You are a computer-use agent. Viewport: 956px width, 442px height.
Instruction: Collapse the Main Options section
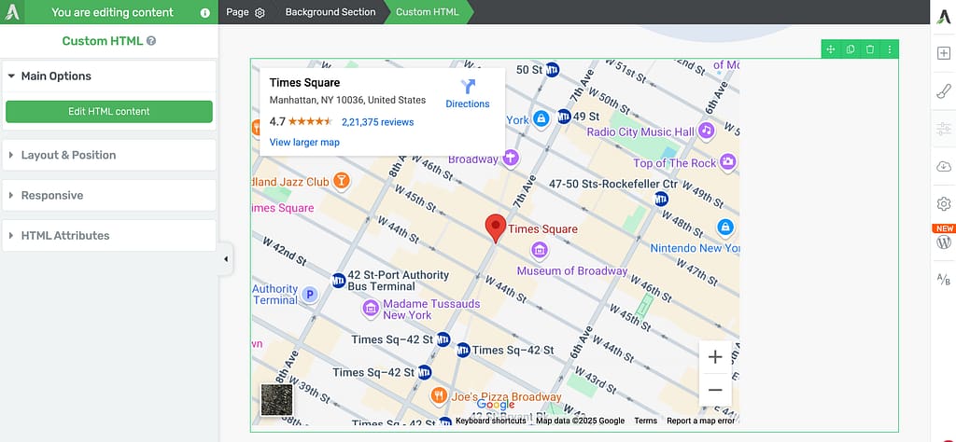[109, 76]
